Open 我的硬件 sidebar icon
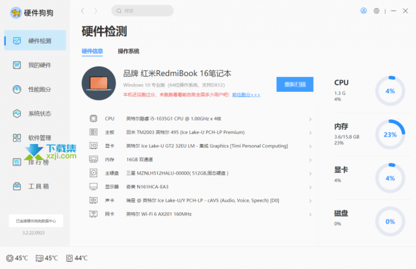Screen dimensions: 416x269 [x=17, y=65]
